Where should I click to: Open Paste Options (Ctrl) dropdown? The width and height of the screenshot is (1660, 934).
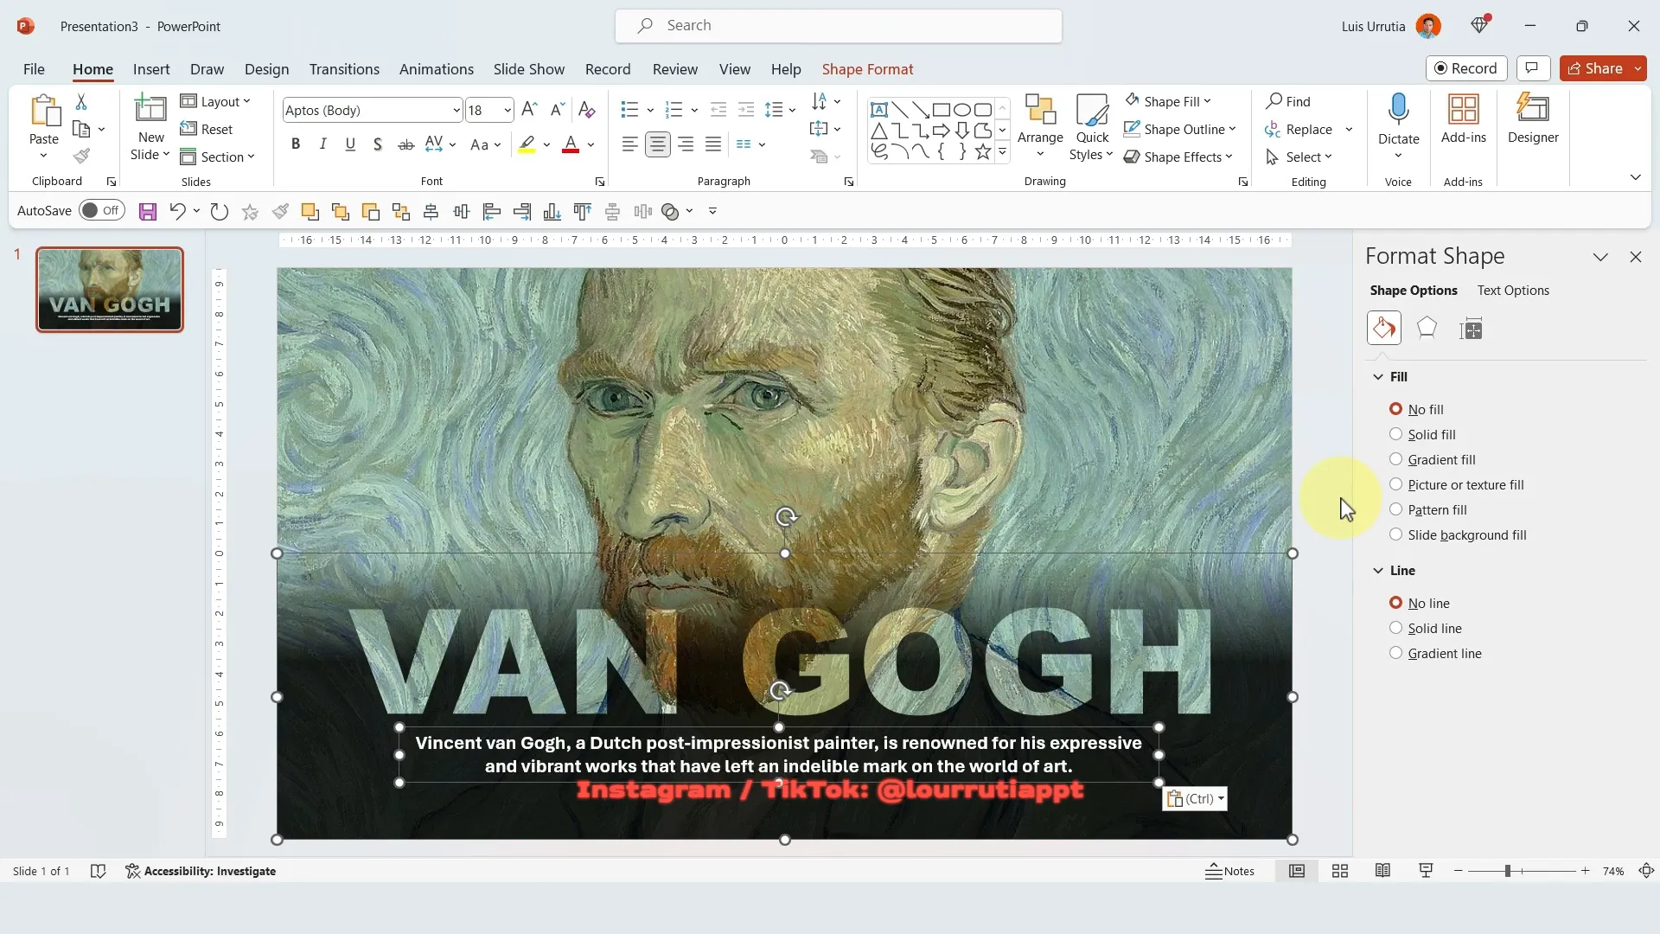[1195, 798]
